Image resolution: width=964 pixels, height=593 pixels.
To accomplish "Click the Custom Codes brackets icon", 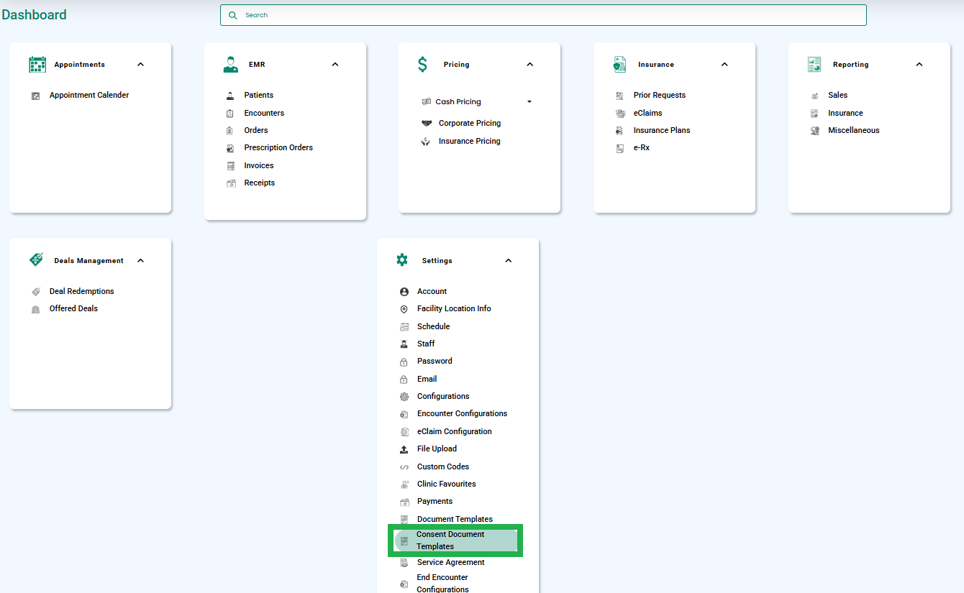I will click(x=404, y=467).
